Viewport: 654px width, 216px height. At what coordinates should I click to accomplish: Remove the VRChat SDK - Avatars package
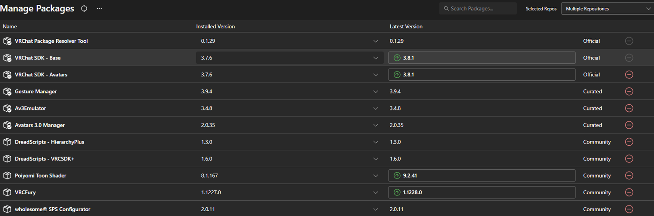click(x=629, y=75)
